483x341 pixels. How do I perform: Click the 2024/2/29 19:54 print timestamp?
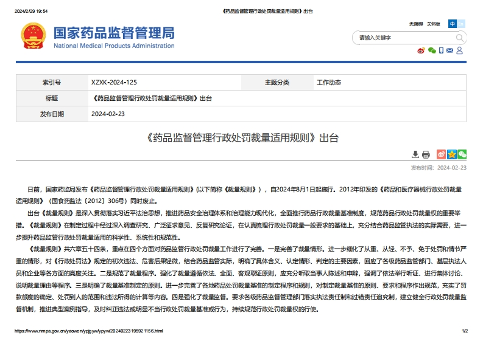31,11
